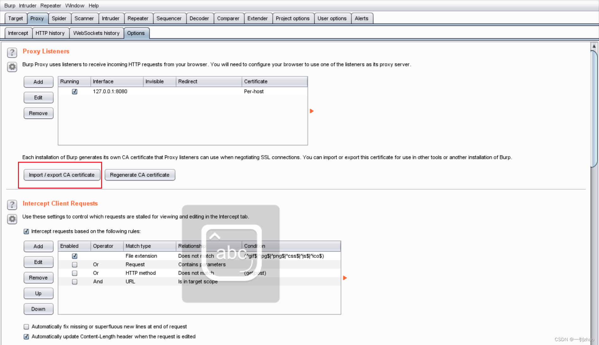Switch to the Sequencer tab
Screen dimensions: 599x345
point(169,18)
